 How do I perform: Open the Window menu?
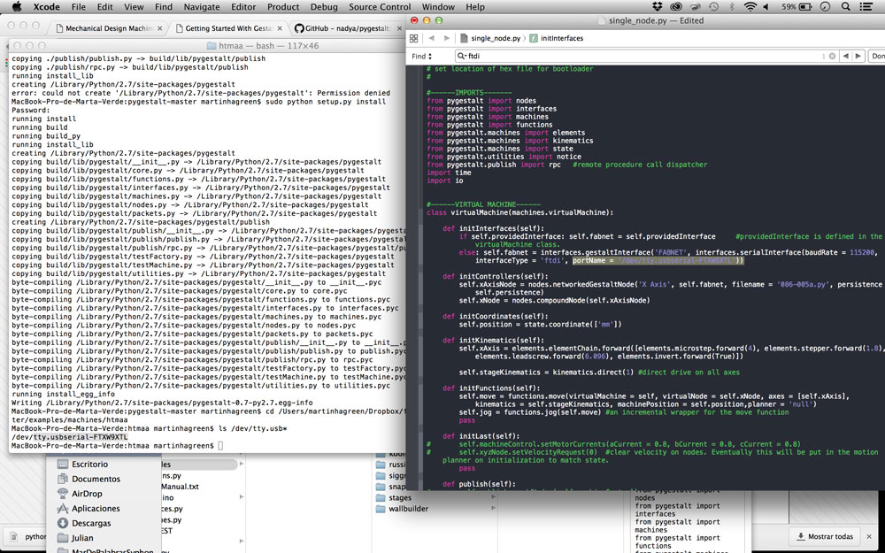pyautogui.click(x=438, y=7)
